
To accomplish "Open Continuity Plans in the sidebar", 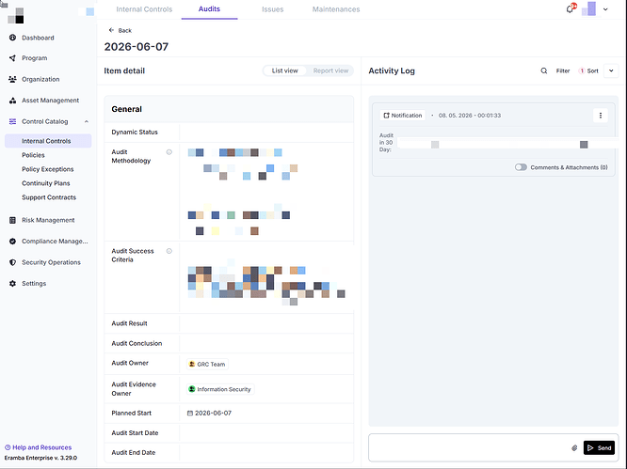I will coord(45,183).
